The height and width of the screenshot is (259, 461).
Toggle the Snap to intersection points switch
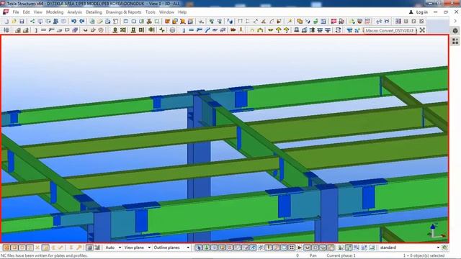tap(37, 247)
